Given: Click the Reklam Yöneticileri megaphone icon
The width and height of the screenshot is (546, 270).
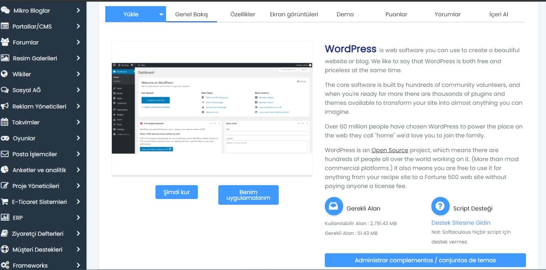Looking at the screenshot, I should [x=5, y=106].
